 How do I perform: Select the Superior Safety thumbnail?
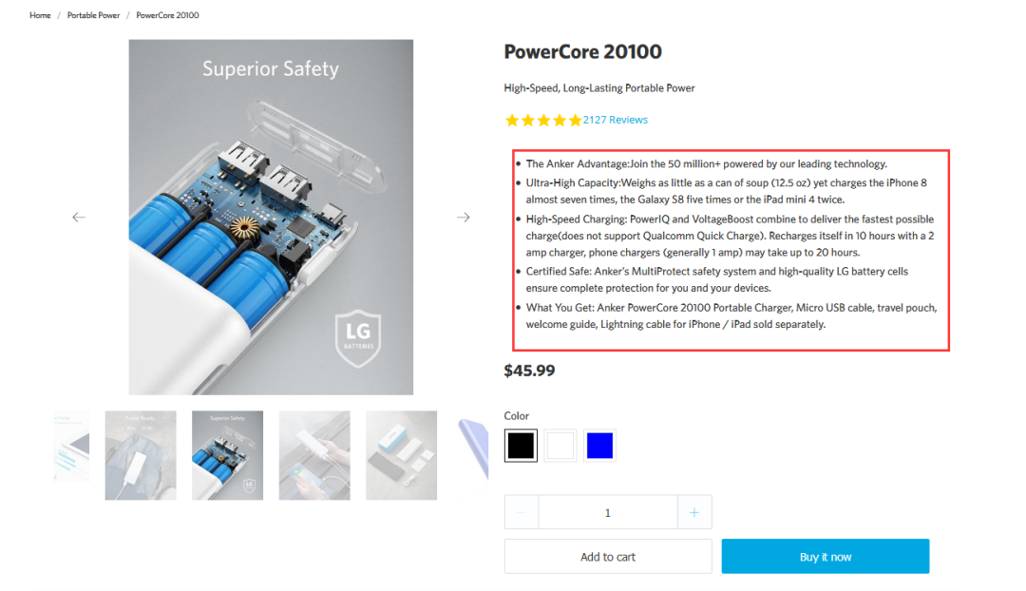click(227, 455)
